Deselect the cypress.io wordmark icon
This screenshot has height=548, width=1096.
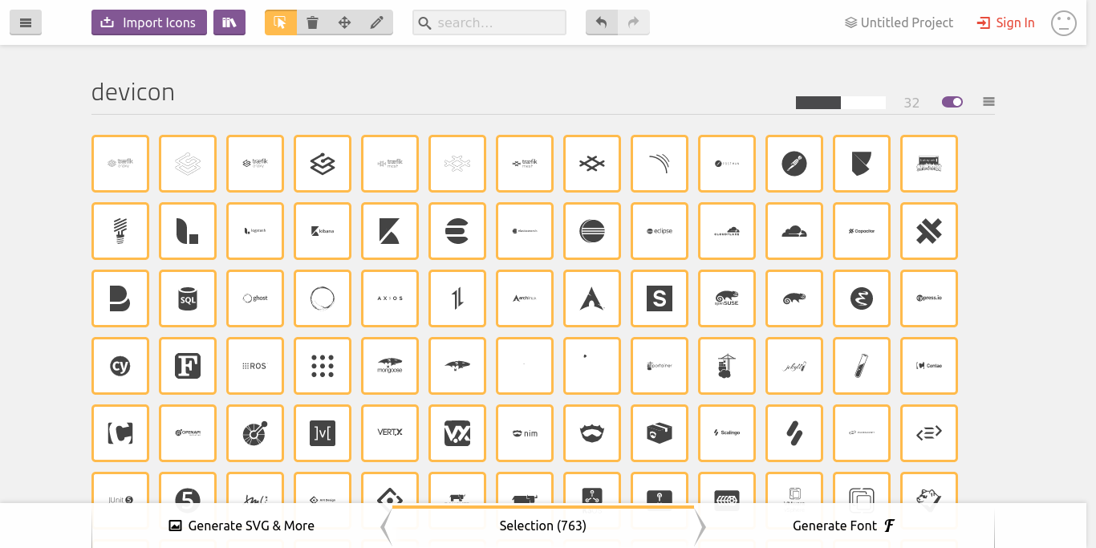(929, 298)
